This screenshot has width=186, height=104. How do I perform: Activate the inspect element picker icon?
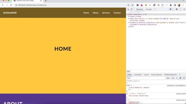[128, 9]
